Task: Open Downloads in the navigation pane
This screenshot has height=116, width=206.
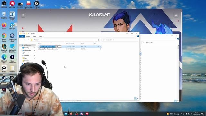Action: (28, 50)
